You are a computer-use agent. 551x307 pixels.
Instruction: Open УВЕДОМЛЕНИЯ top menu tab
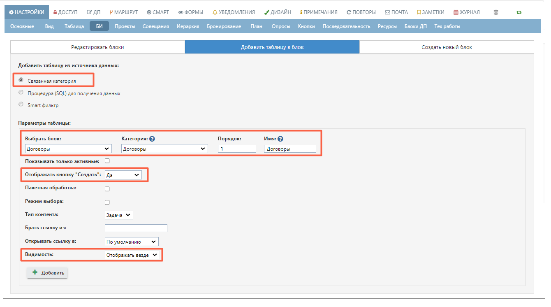point(234,12)
